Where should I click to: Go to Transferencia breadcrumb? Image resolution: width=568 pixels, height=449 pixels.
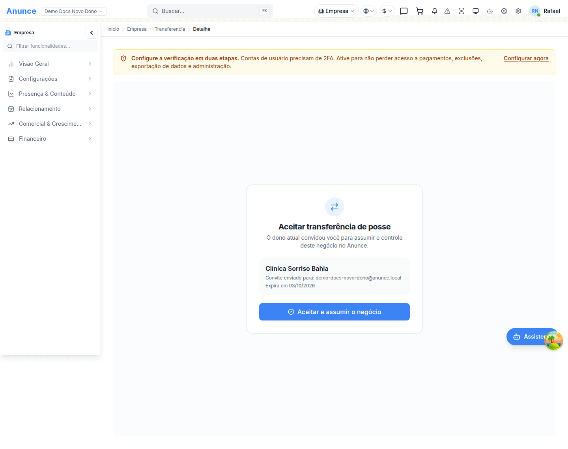(x=170, y=29)
